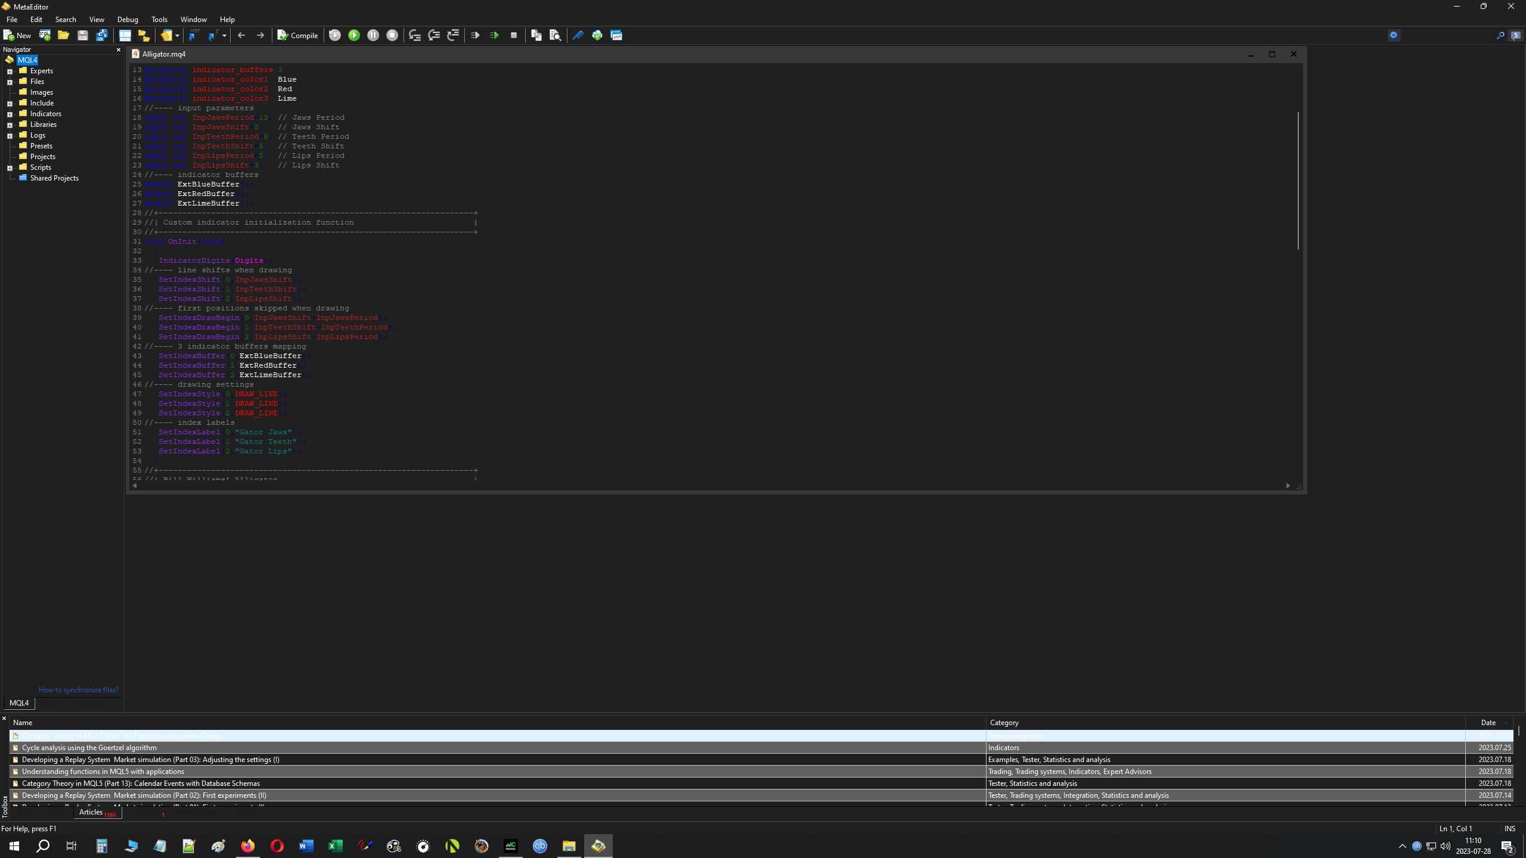Image resolution: width=1526 pixels, height=858 pixels.
Task: Pause debugging with the pause icon
Action: (x=373, y=36)
